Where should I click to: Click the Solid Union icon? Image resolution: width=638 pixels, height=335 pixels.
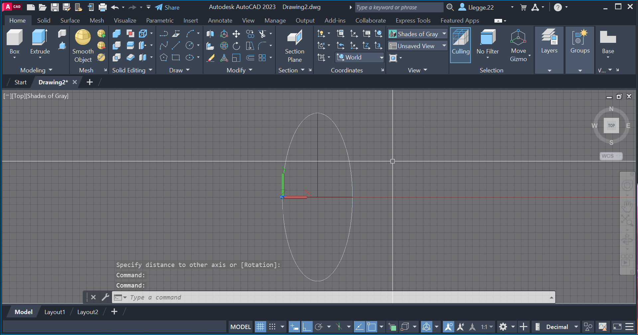pos(117,34)
